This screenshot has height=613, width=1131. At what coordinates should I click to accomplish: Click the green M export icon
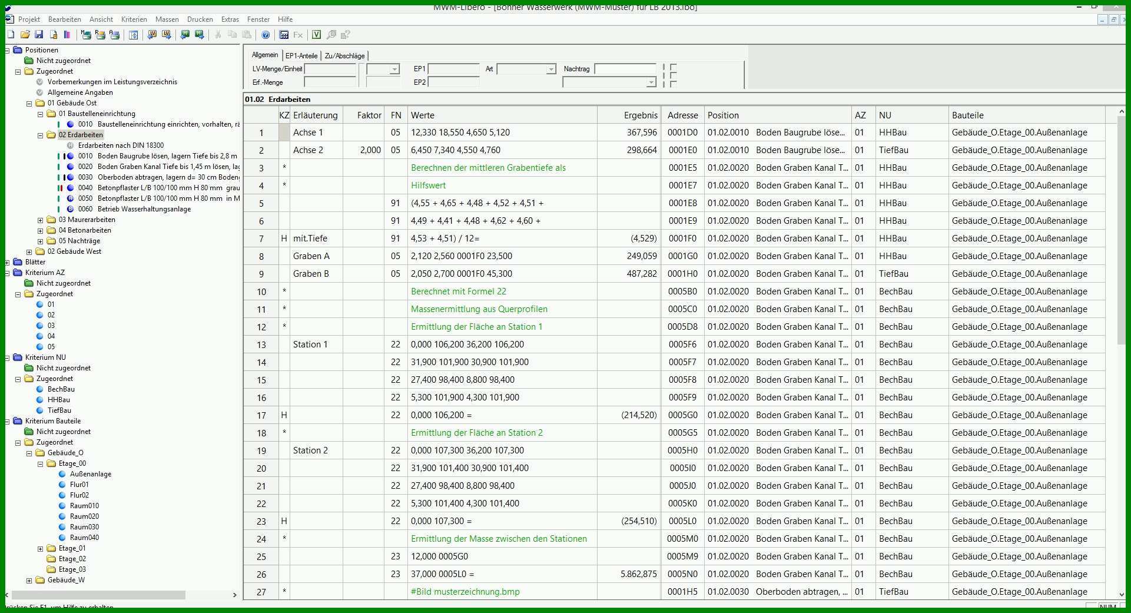click(x=200, y=35)
